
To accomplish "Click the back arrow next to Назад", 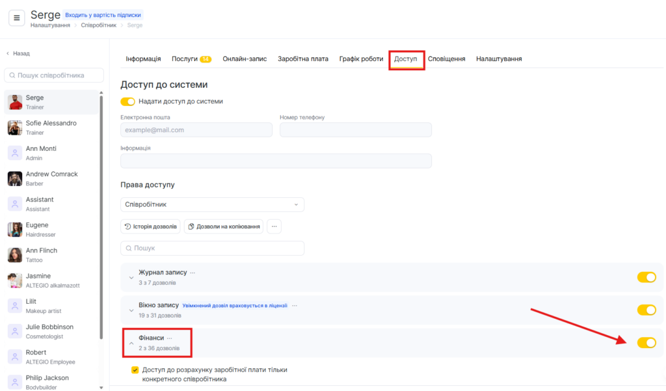I will [8, 53].
